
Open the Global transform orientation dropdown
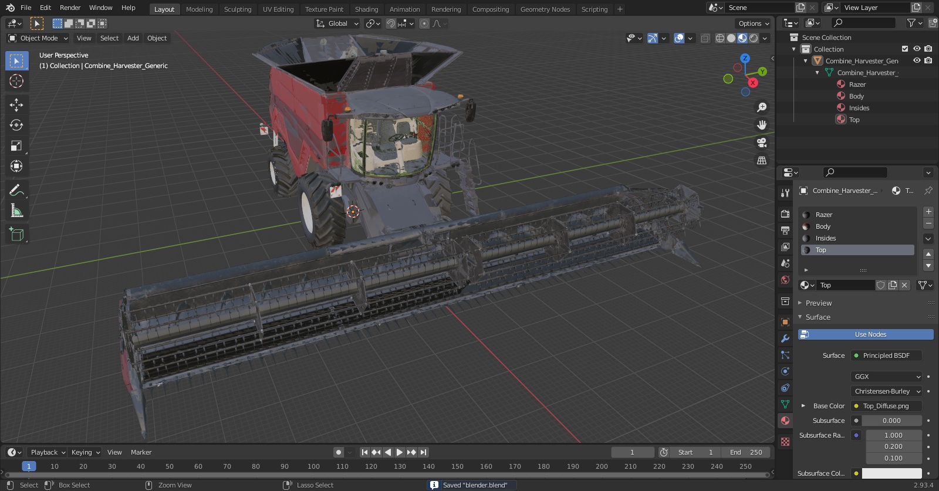click(x=337, y=23)
